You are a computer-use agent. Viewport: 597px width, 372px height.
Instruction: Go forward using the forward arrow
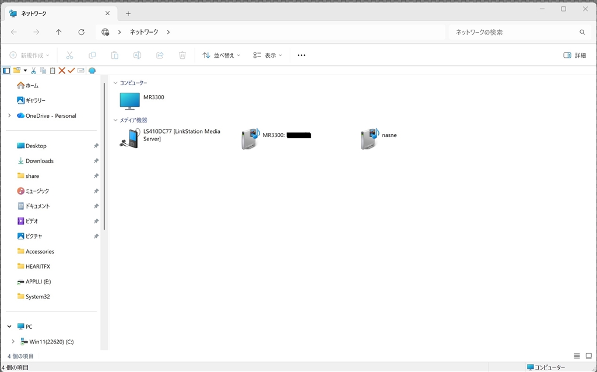pyautogui.click(x=36, y=33)
